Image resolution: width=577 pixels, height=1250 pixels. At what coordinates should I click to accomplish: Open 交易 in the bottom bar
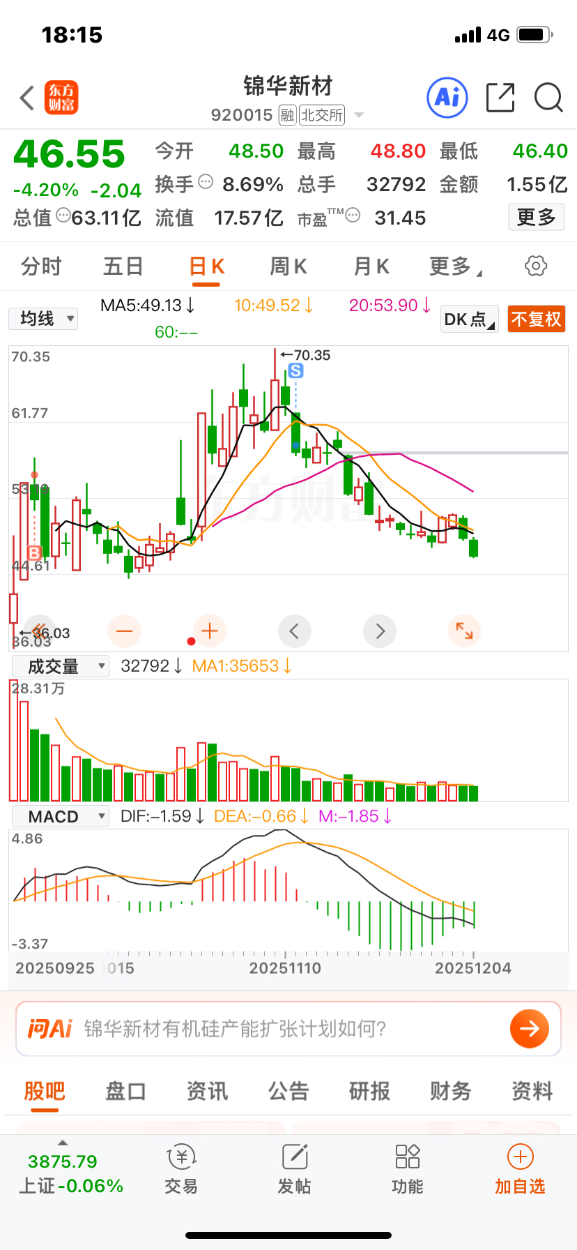(181, 1170)
